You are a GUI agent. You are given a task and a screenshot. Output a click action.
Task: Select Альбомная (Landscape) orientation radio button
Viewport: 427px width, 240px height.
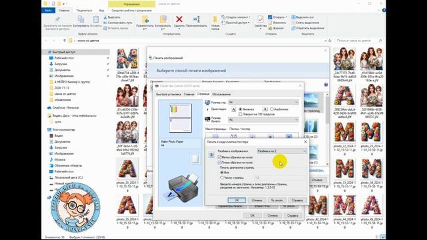(272, 109)
